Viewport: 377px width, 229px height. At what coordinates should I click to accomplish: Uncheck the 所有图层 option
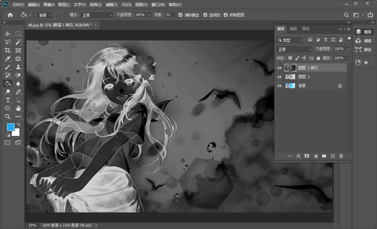pos(226,15)
